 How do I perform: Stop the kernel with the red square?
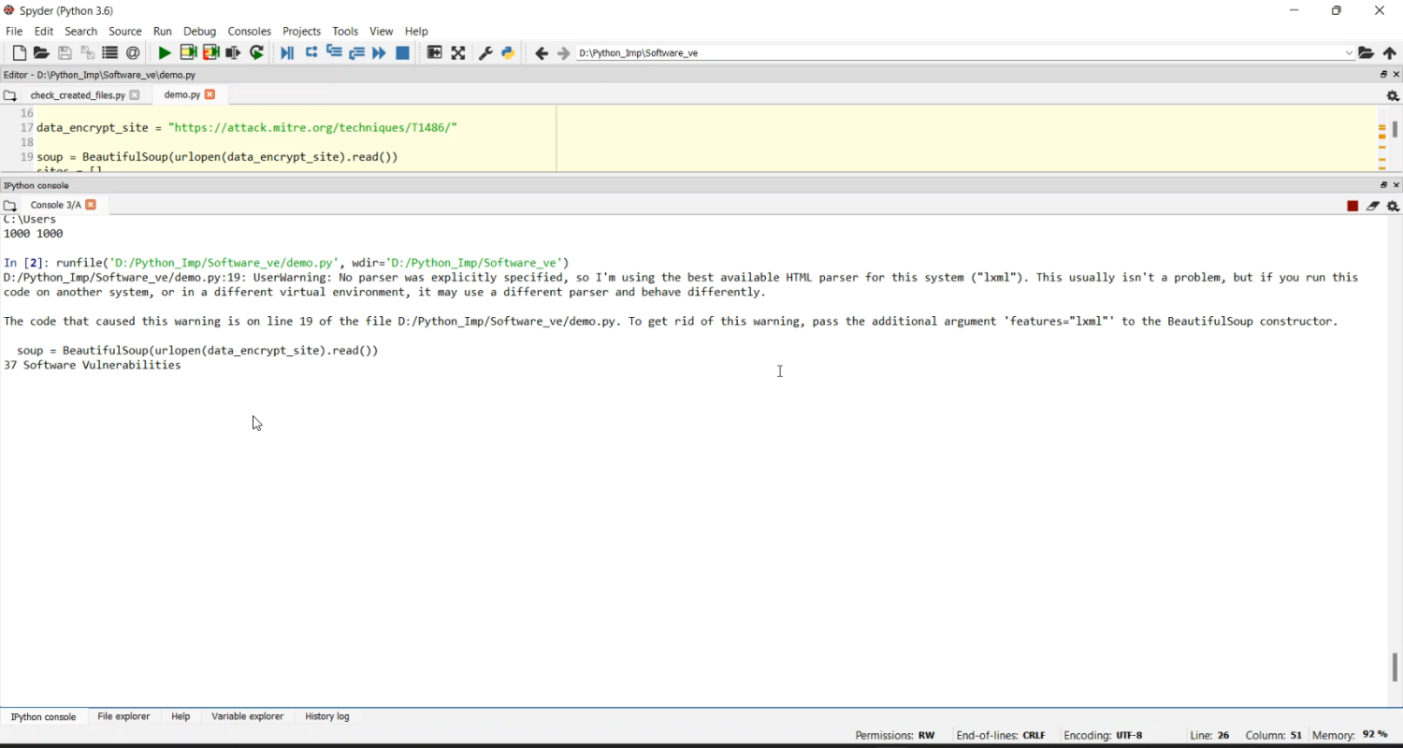pyautogui.click(x=1352, y=206)
